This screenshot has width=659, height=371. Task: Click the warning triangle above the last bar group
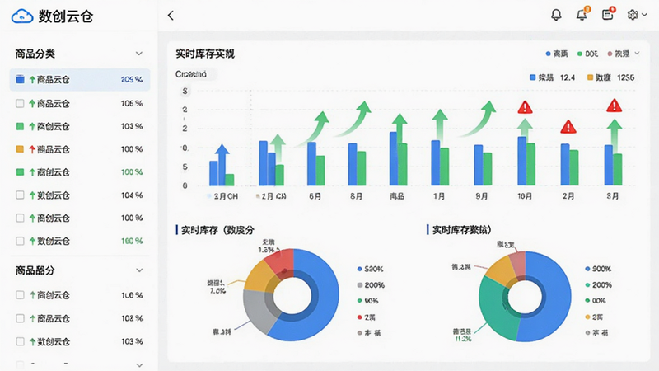click(614, 106)
